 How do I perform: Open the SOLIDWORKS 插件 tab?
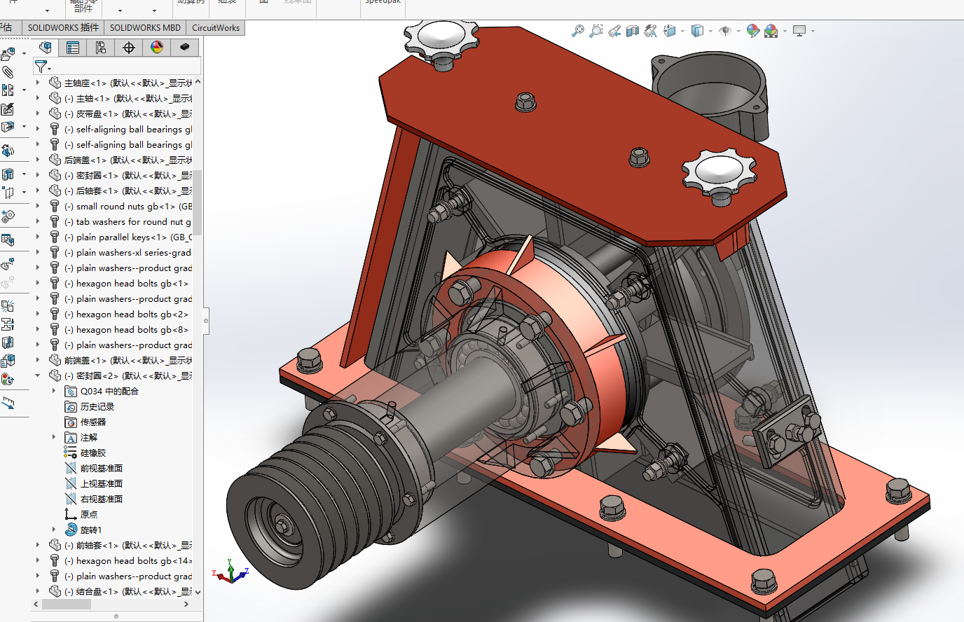pyautogui.click(x=63, y=28)
